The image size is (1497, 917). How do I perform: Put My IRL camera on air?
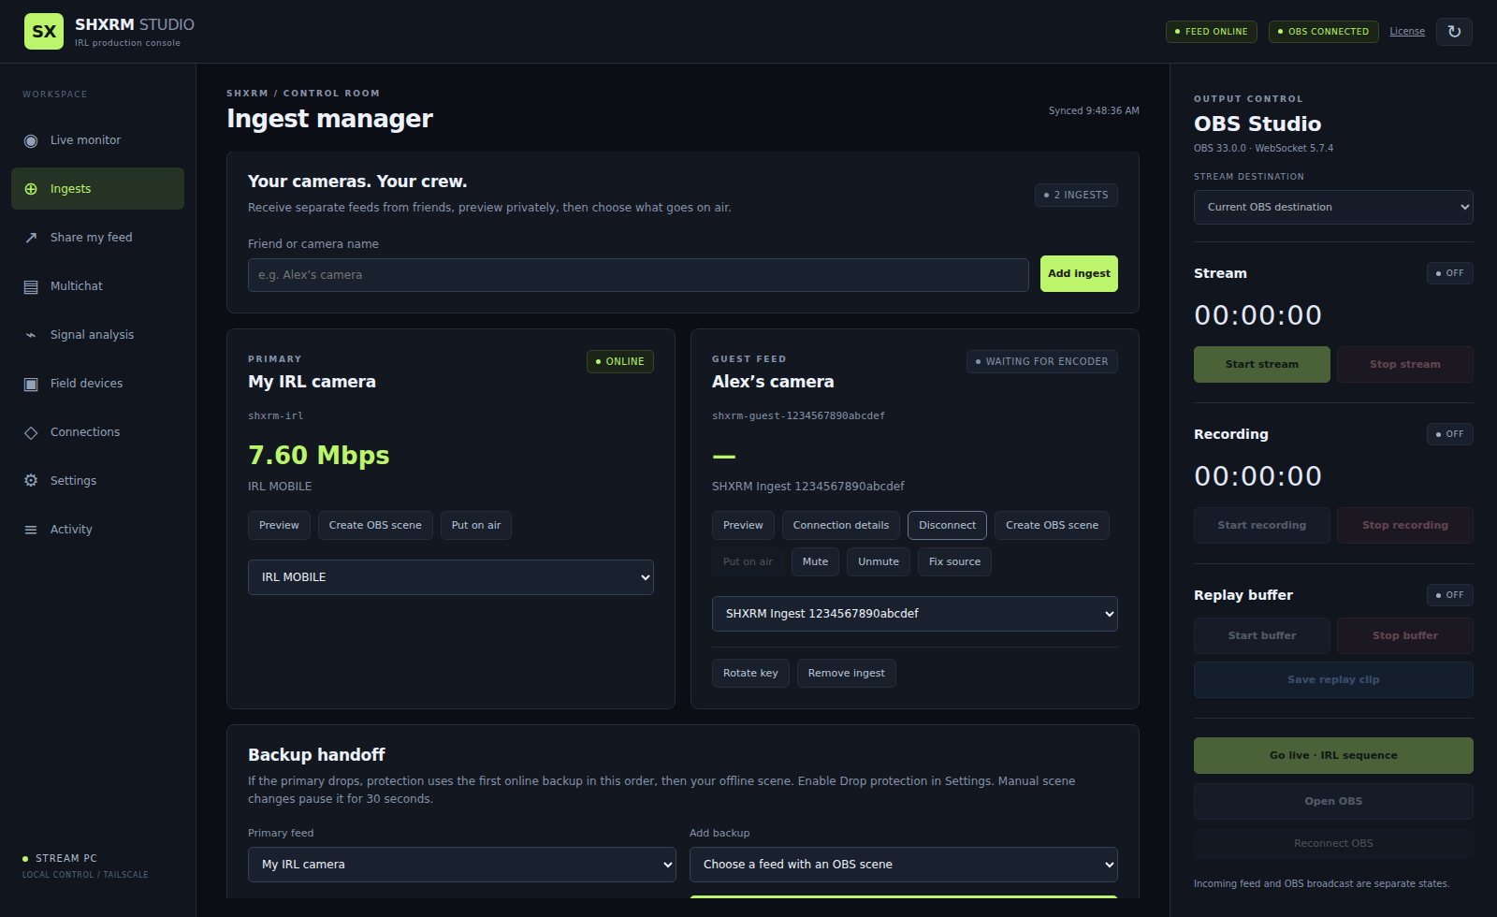coord(476,526)
